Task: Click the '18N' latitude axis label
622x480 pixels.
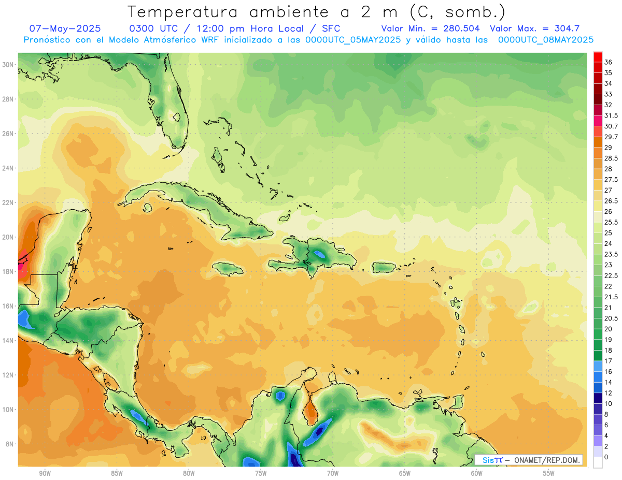Action: (8, 271)
